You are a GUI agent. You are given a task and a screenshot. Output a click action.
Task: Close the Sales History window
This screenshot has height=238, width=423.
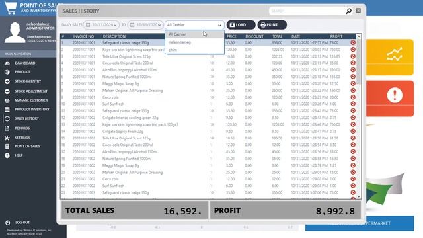358,11
